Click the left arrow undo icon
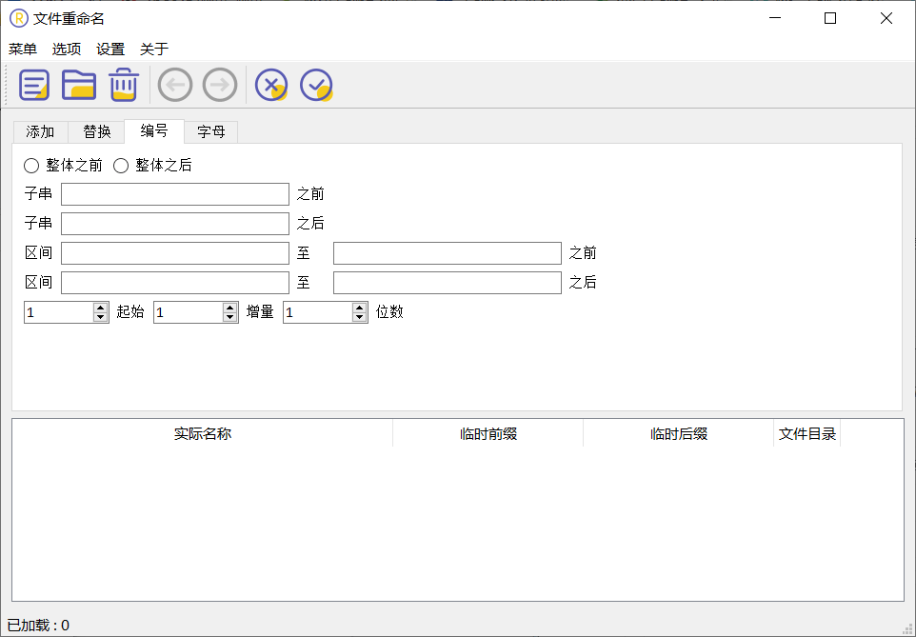The image size is (916, 637). [x=175, y=86]
